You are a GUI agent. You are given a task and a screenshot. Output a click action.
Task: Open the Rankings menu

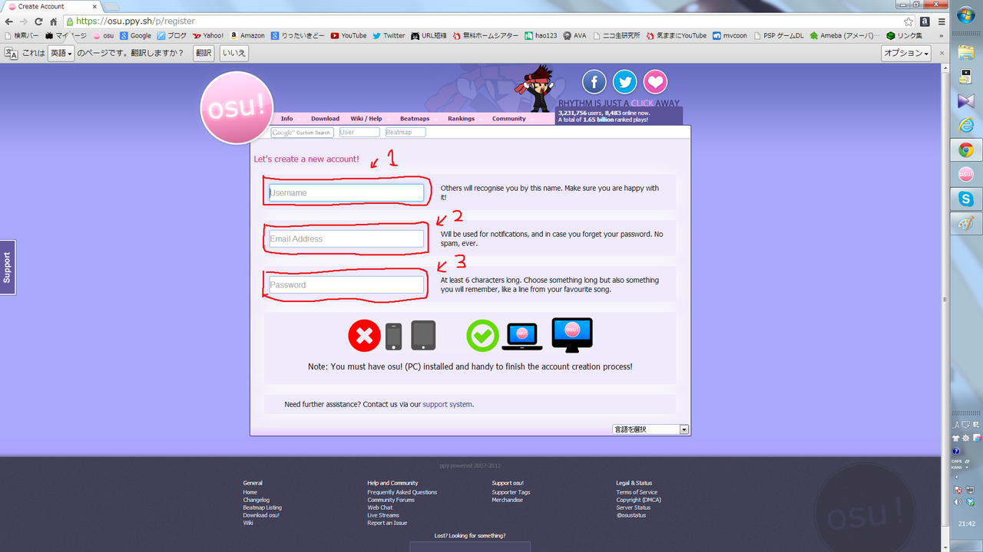coord(462,119)
